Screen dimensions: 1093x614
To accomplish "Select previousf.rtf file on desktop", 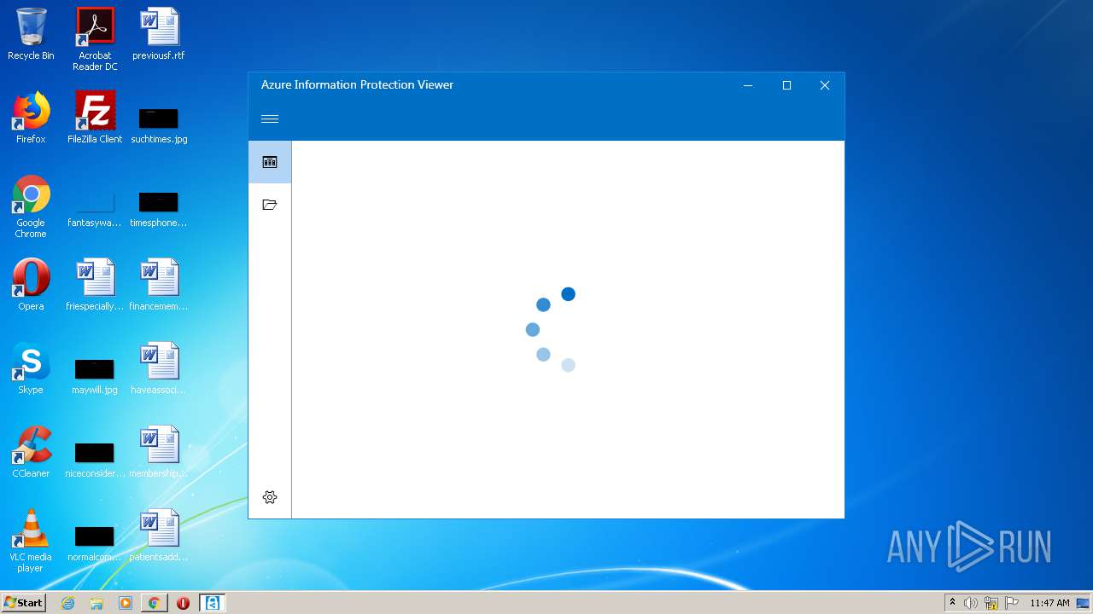I will click(159, 34).
